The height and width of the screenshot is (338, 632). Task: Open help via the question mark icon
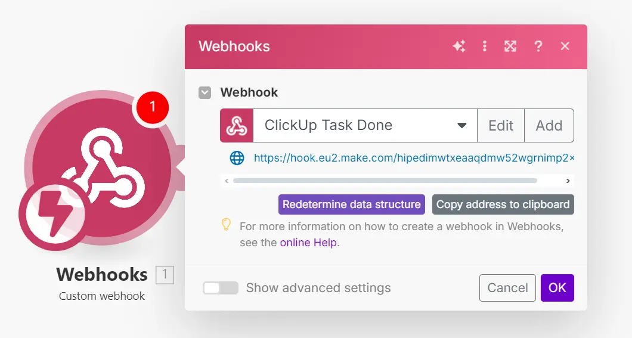[538, 46]
